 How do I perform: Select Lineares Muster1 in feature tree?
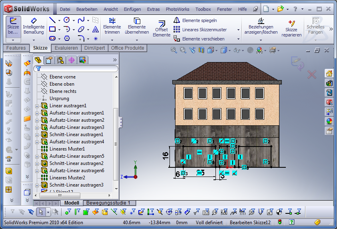coord(67,149)
